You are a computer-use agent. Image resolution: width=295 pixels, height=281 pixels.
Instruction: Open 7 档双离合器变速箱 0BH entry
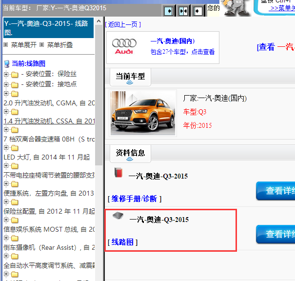click(x=49, y=139)
